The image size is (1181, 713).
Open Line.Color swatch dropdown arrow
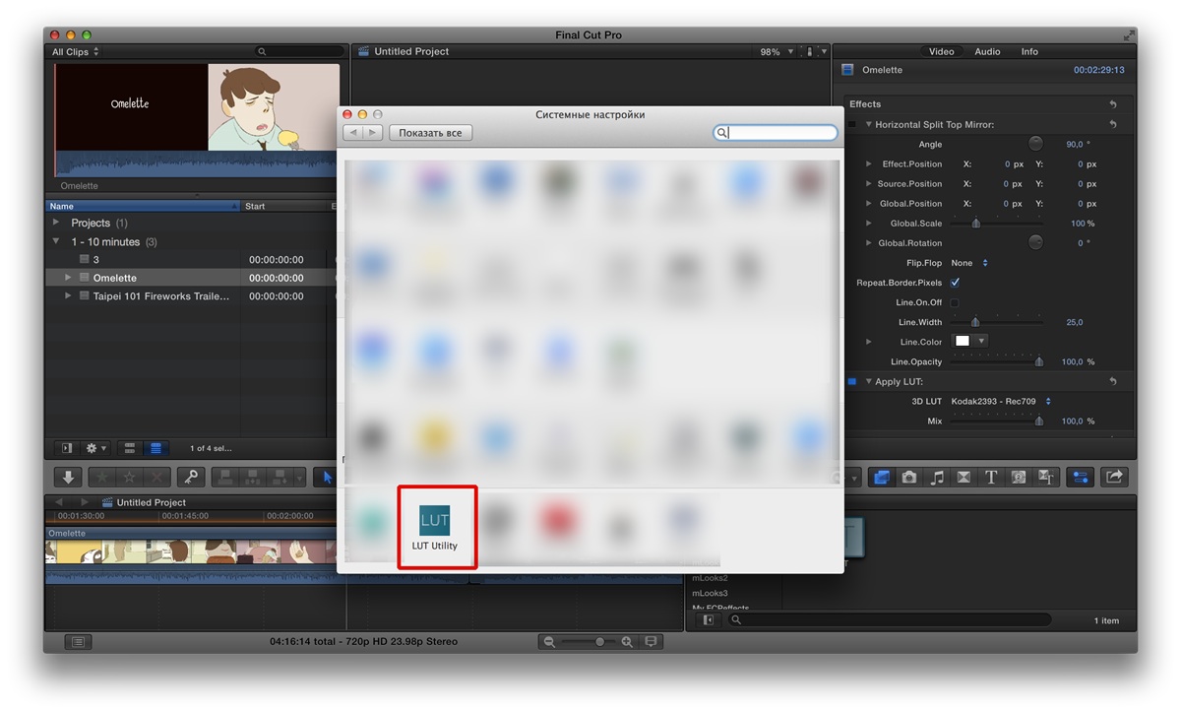(x=980, y=342)
